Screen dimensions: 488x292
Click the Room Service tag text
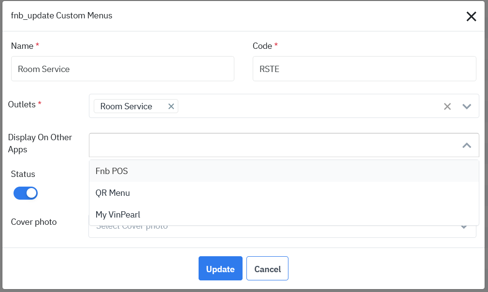click(126, 106)
